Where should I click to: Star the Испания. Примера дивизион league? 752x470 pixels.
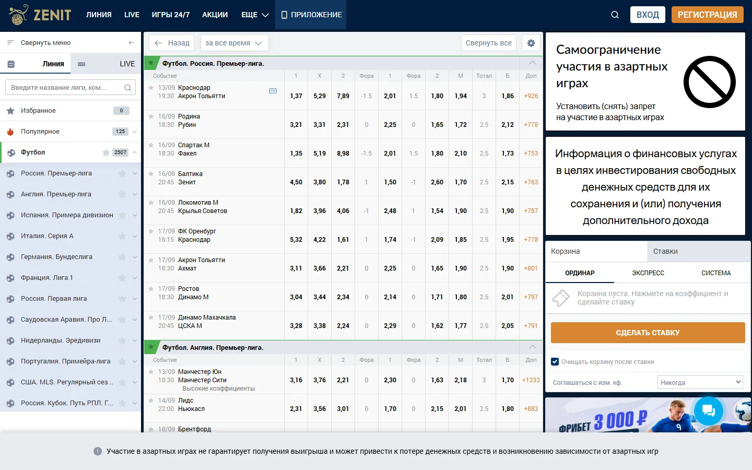coord(122,215)
